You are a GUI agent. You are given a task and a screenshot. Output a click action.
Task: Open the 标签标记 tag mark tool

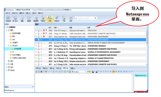point(57,19)
